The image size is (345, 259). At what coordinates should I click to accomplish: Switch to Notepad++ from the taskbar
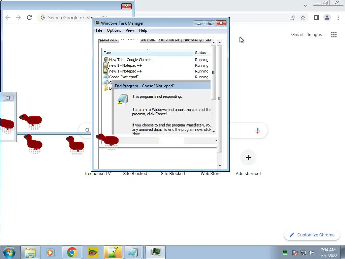[113, 252]
